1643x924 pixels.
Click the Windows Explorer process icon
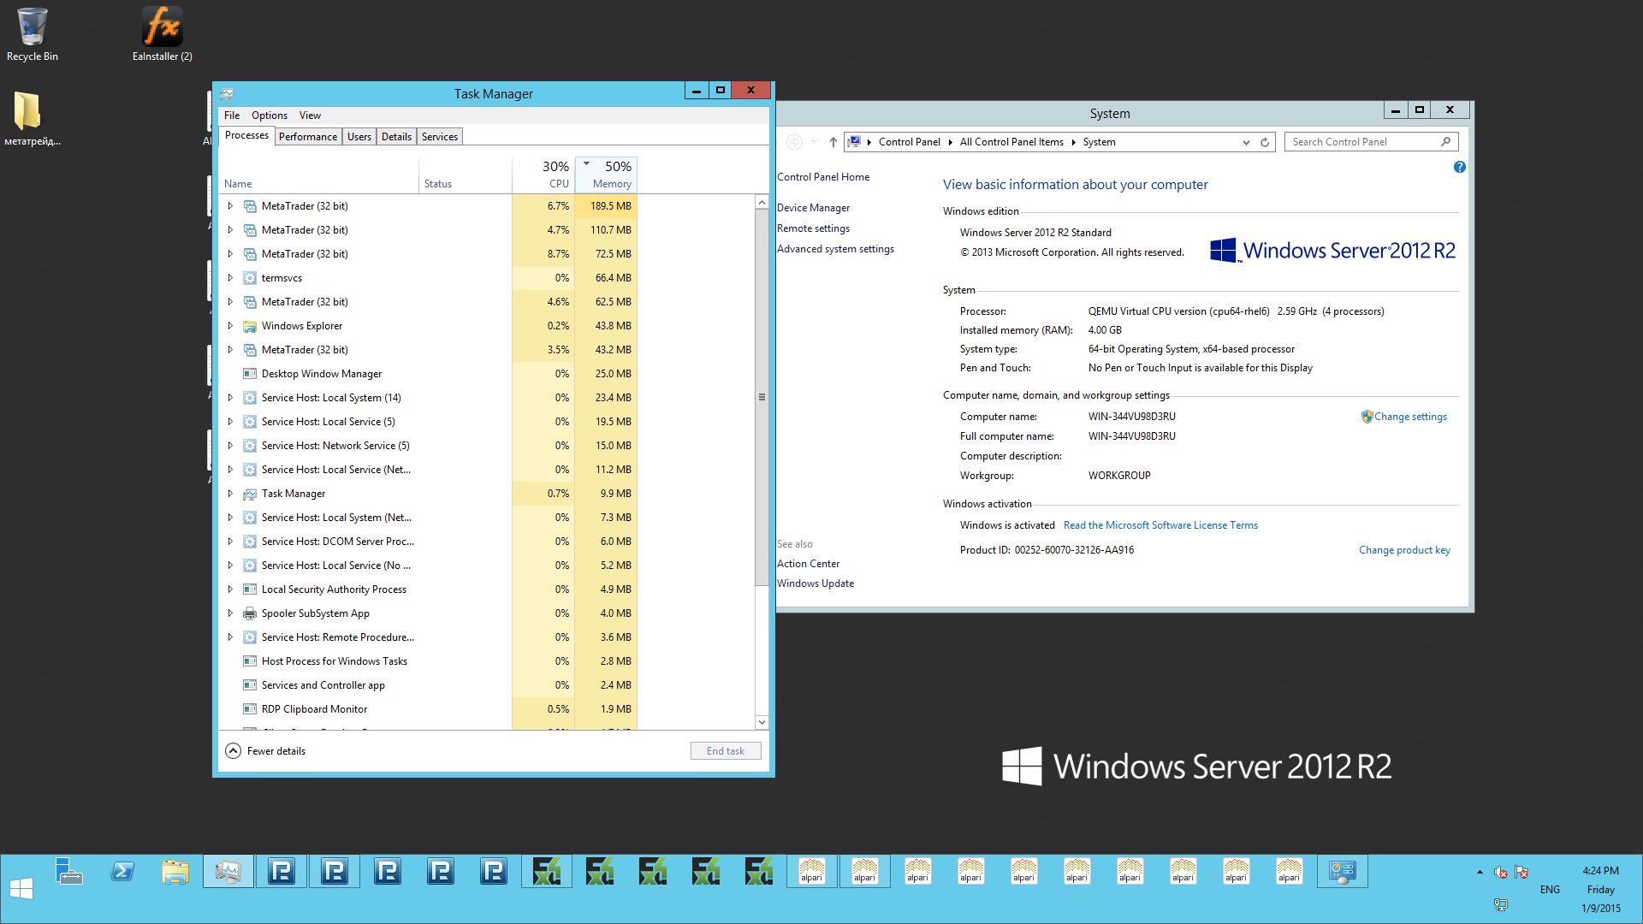250,326
